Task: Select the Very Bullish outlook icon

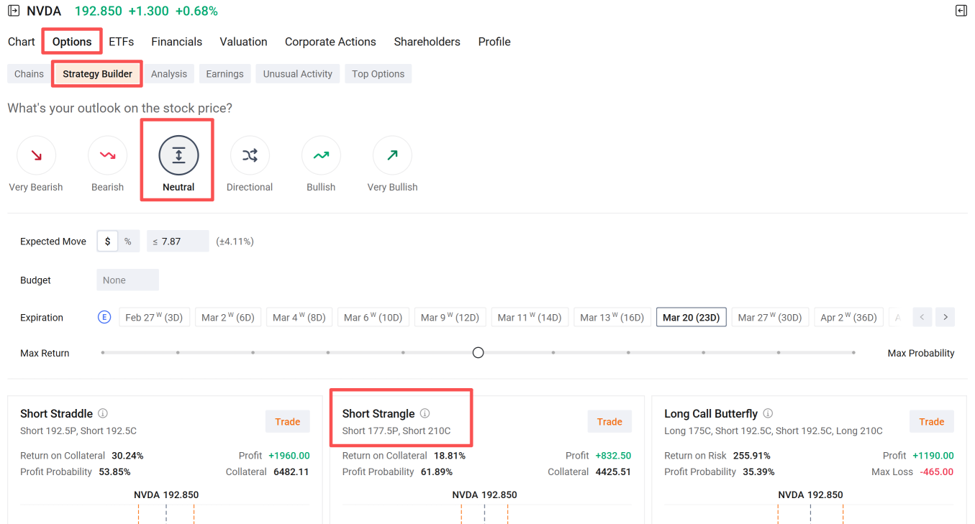Action: [392, 155]
